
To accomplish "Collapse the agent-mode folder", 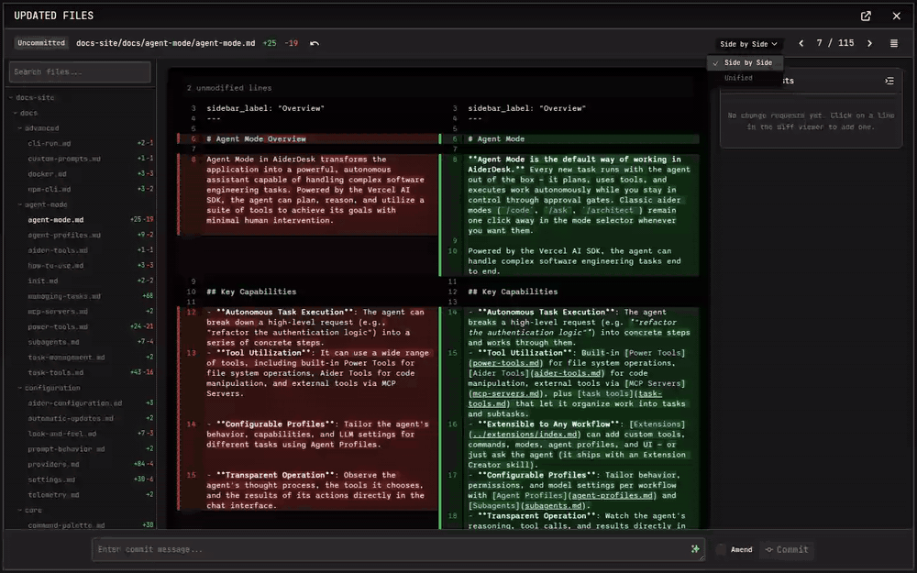I will click(46, 204).
